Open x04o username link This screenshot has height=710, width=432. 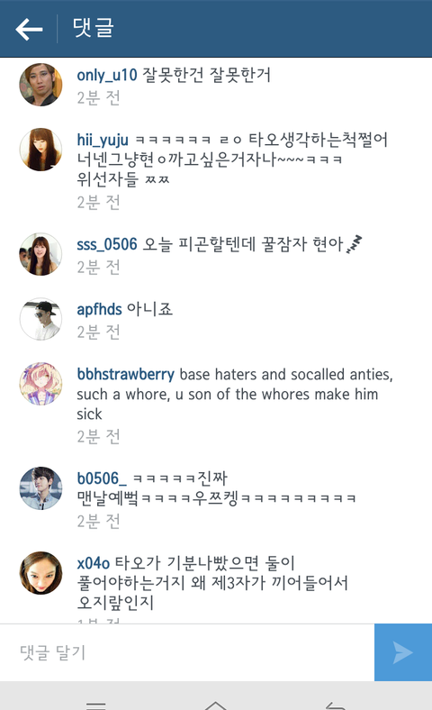coord(94,563)
